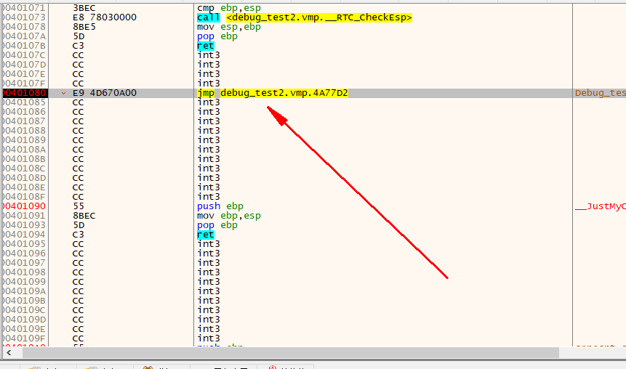The width and height of the screenshot is (626, 369).
Task: Click the Debug_tes comment on the jmp row
Action: tap(600, 93)
